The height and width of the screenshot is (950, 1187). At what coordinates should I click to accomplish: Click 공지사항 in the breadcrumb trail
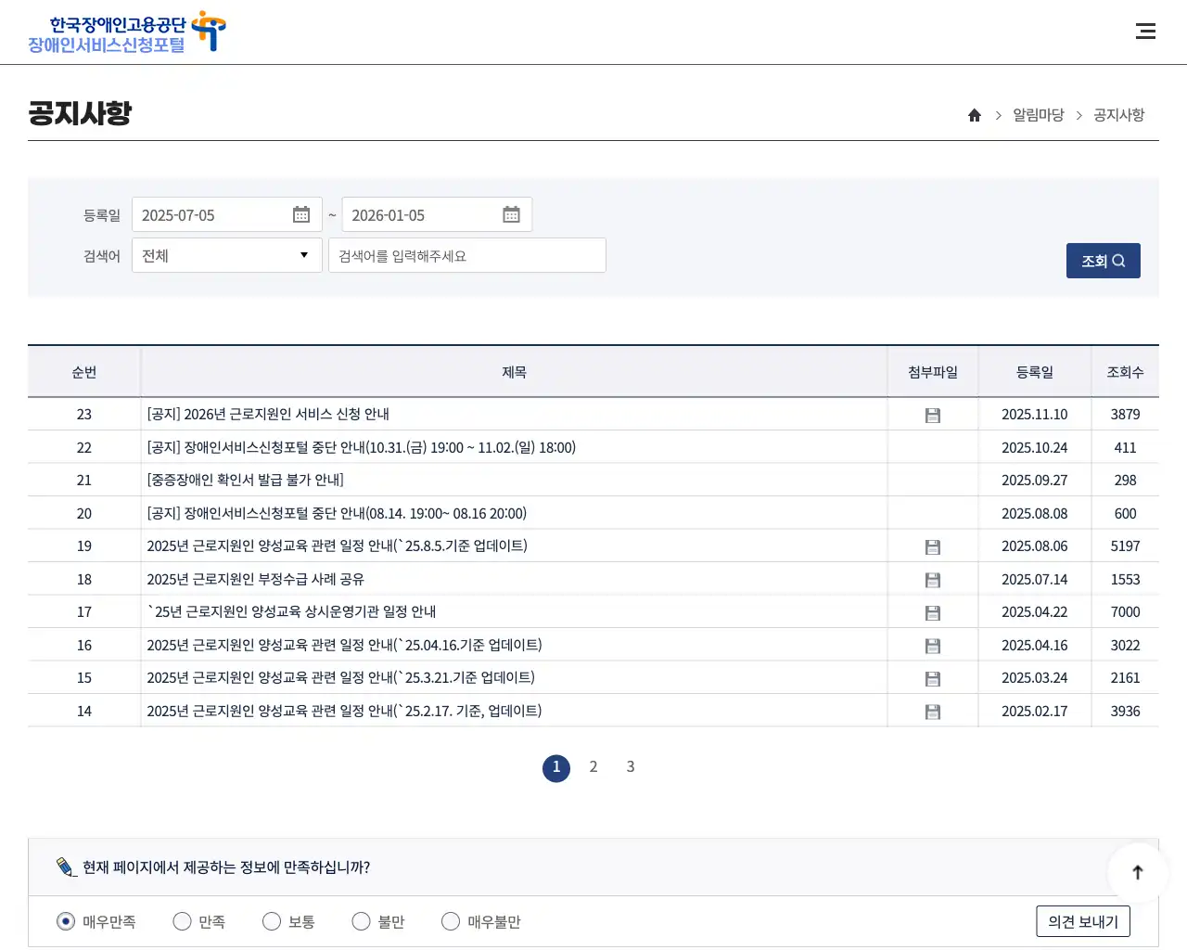pyautogui.click(x=1117, y=114)
